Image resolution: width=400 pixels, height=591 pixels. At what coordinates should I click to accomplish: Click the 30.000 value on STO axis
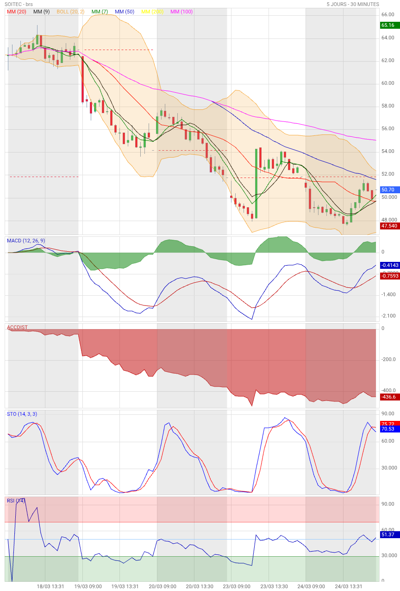point(389,468)
